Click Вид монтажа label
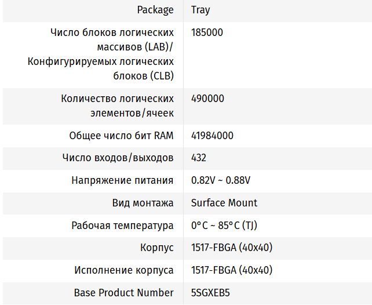Viewport: 372px width, 305px height. tap(143, 203)
